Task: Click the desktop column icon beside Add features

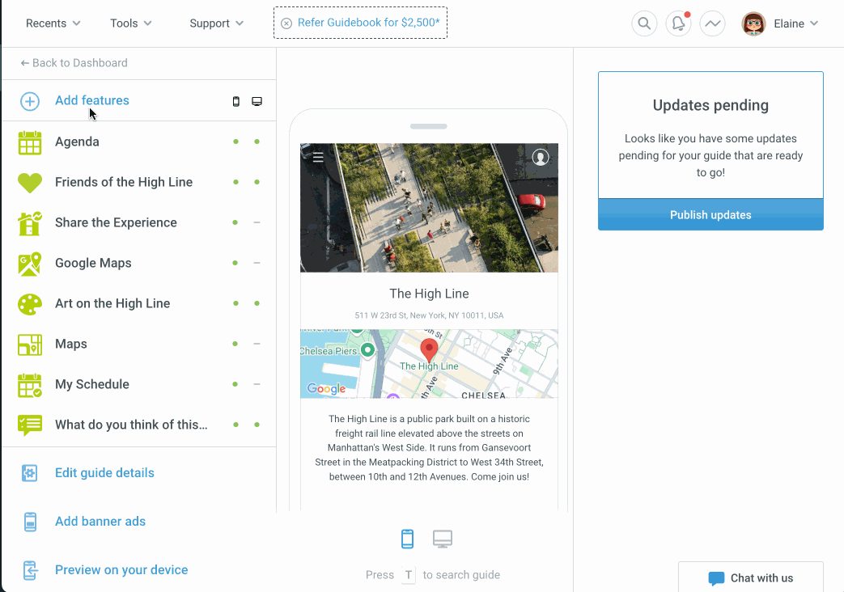Action: [257, 101]
